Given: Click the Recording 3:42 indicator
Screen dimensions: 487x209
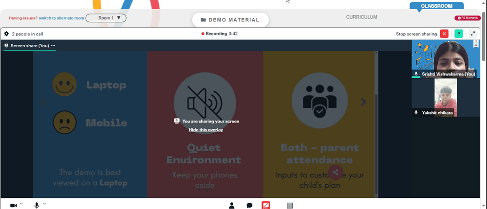Looking at the screenshot, I should coord(219,34).
